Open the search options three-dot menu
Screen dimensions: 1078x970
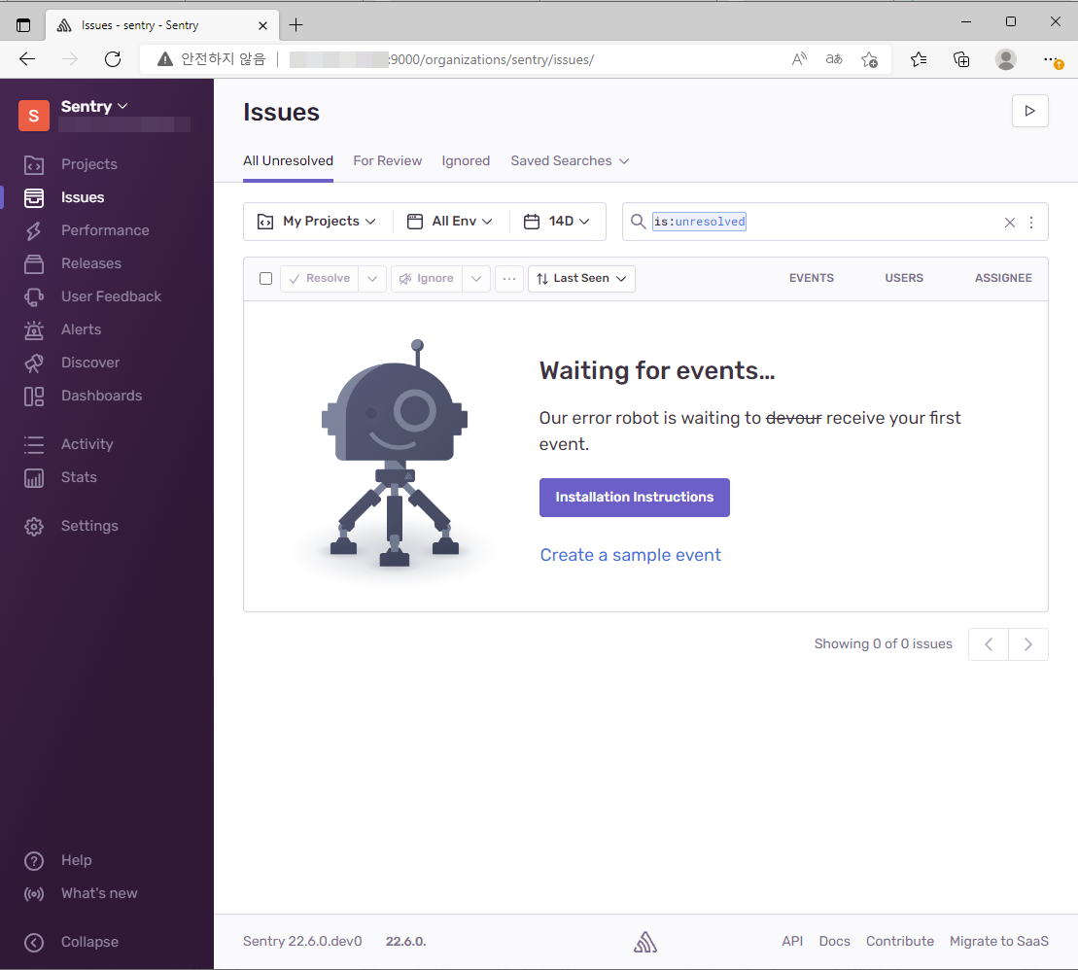(x=1030, y=222)
